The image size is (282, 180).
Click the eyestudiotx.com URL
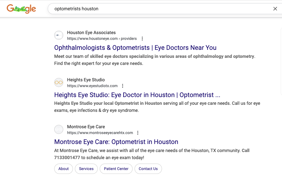point(92,86)
